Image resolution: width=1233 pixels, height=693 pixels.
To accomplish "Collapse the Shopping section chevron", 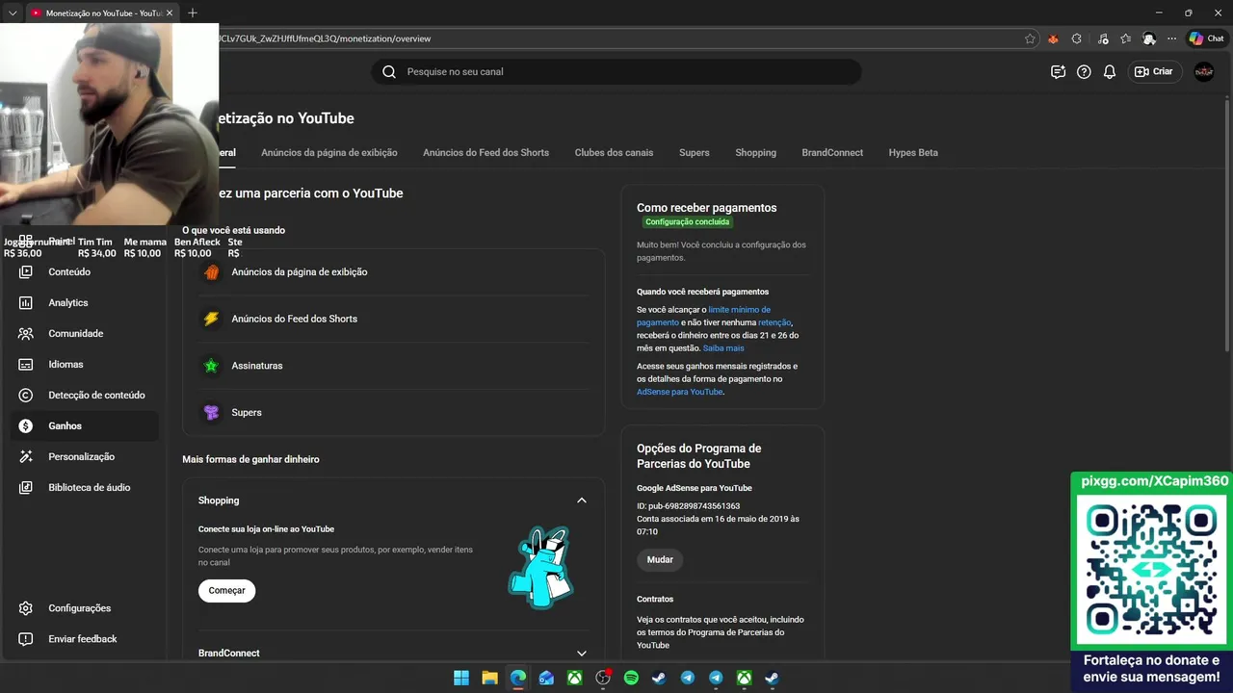I will click(x=582, y=500).
